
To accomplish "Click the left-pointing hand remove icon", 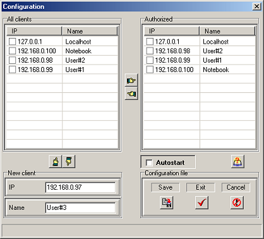I will click(x=131, y=94).
